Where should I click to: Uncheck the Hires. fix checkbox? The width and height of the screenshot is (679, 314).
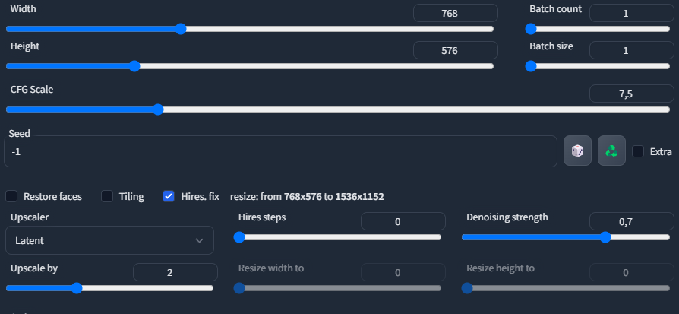[169, 196]
